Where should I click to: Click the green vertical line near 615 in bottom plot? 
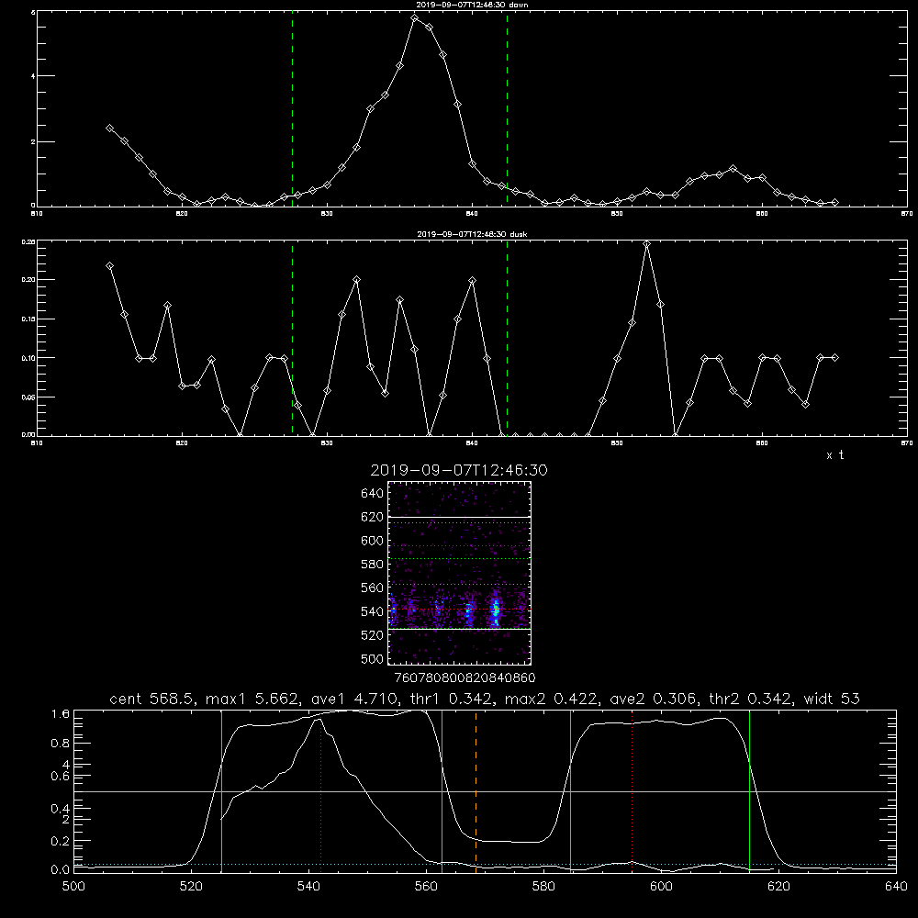click(749, 791)
